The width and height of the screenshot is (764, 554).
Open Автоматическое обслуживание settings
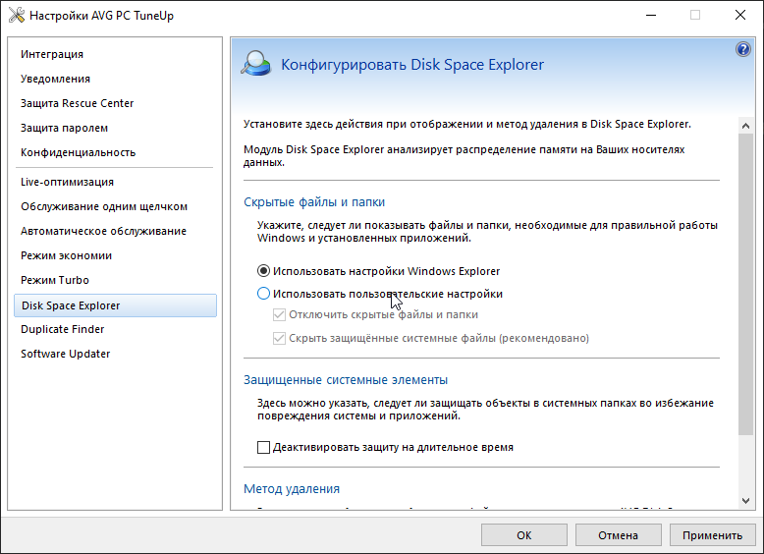pos(103,231)
